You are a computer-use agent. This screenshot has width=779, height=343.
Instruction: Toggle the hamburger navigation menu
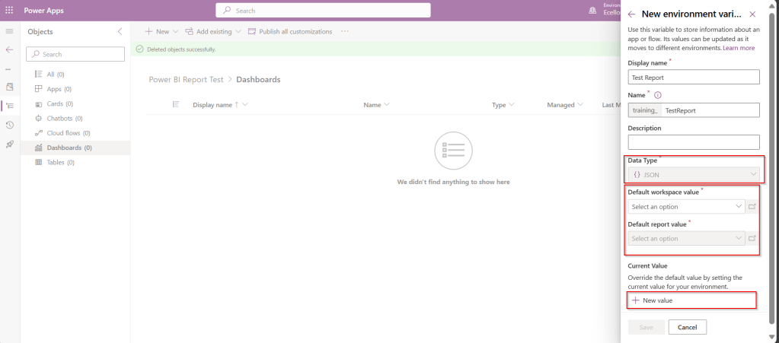[9, 31]
